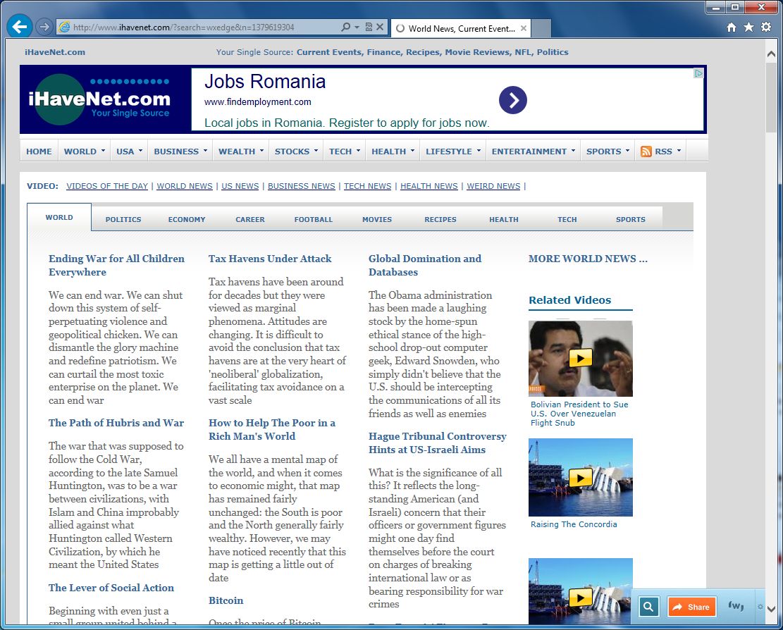Switch to the SPORTS content tab

point(631,219)
